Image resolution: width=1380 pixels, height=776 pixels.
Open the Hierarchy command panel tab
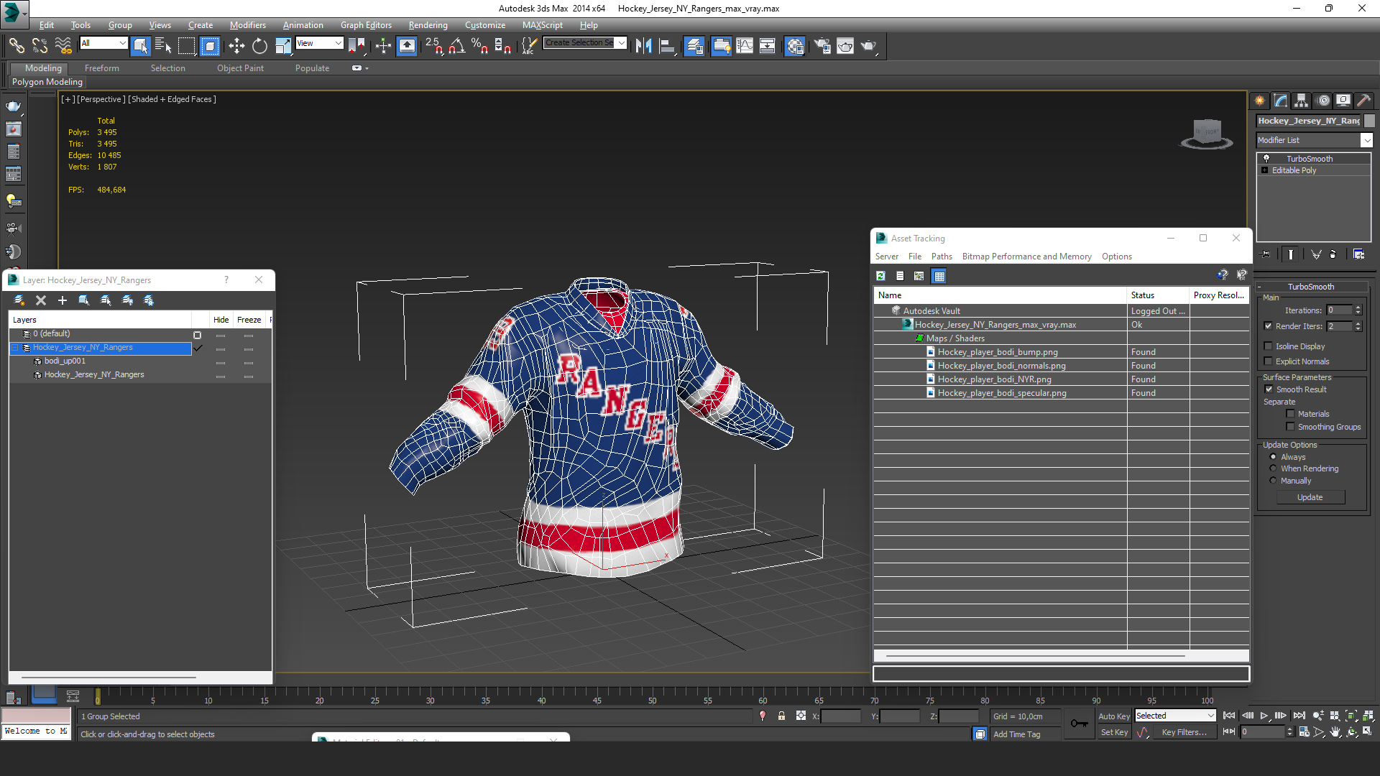pos(1302,101)
